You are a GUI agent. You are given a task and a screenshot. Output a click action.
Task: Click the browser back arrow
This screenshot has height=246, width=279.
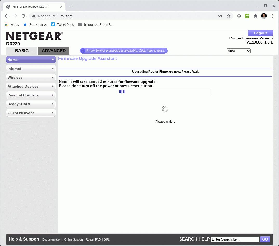click(x=7, y=16)
